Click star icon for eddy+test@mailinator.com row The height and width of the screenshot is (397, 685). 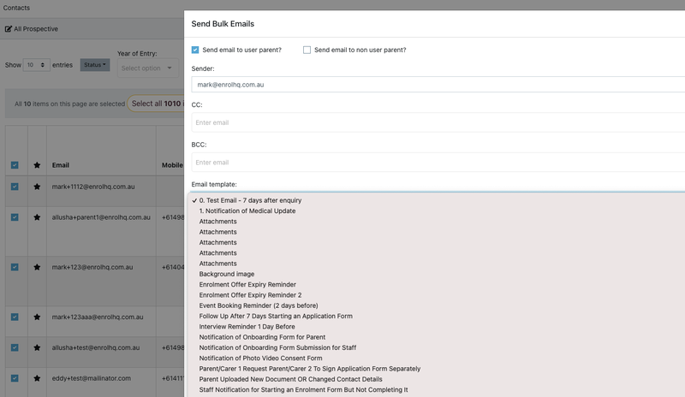(37, 377)
